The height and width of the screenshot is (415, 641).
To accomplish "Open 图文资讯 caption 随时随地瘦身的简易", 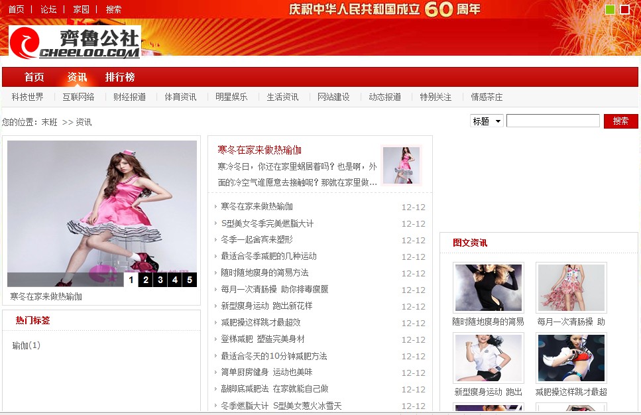I will coord(488,322).
